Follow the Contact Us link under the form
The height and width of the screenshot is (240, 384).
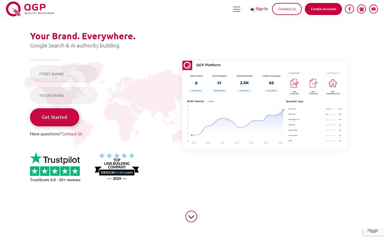point(72,134)
